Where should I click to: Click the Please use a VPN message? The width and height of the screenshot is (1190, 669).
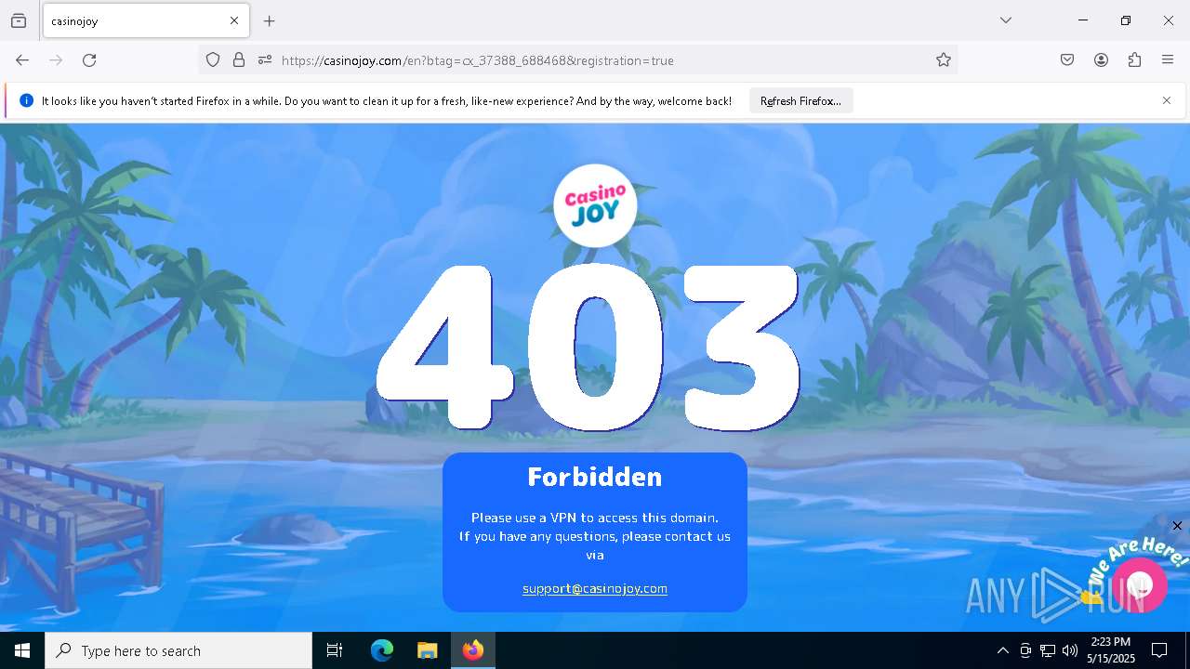595,518
